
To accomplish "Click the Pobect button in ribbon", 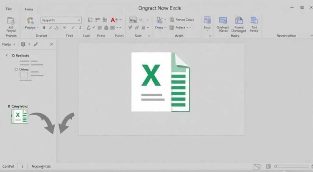I will (177, 28).
